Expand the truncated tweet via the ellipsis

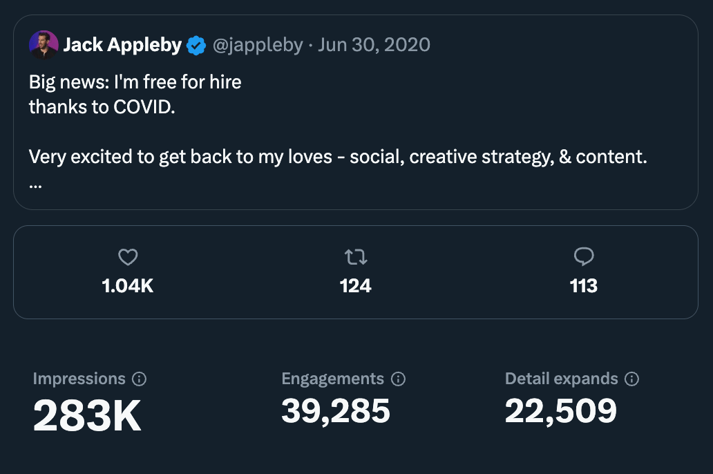(x=36, y=186)
